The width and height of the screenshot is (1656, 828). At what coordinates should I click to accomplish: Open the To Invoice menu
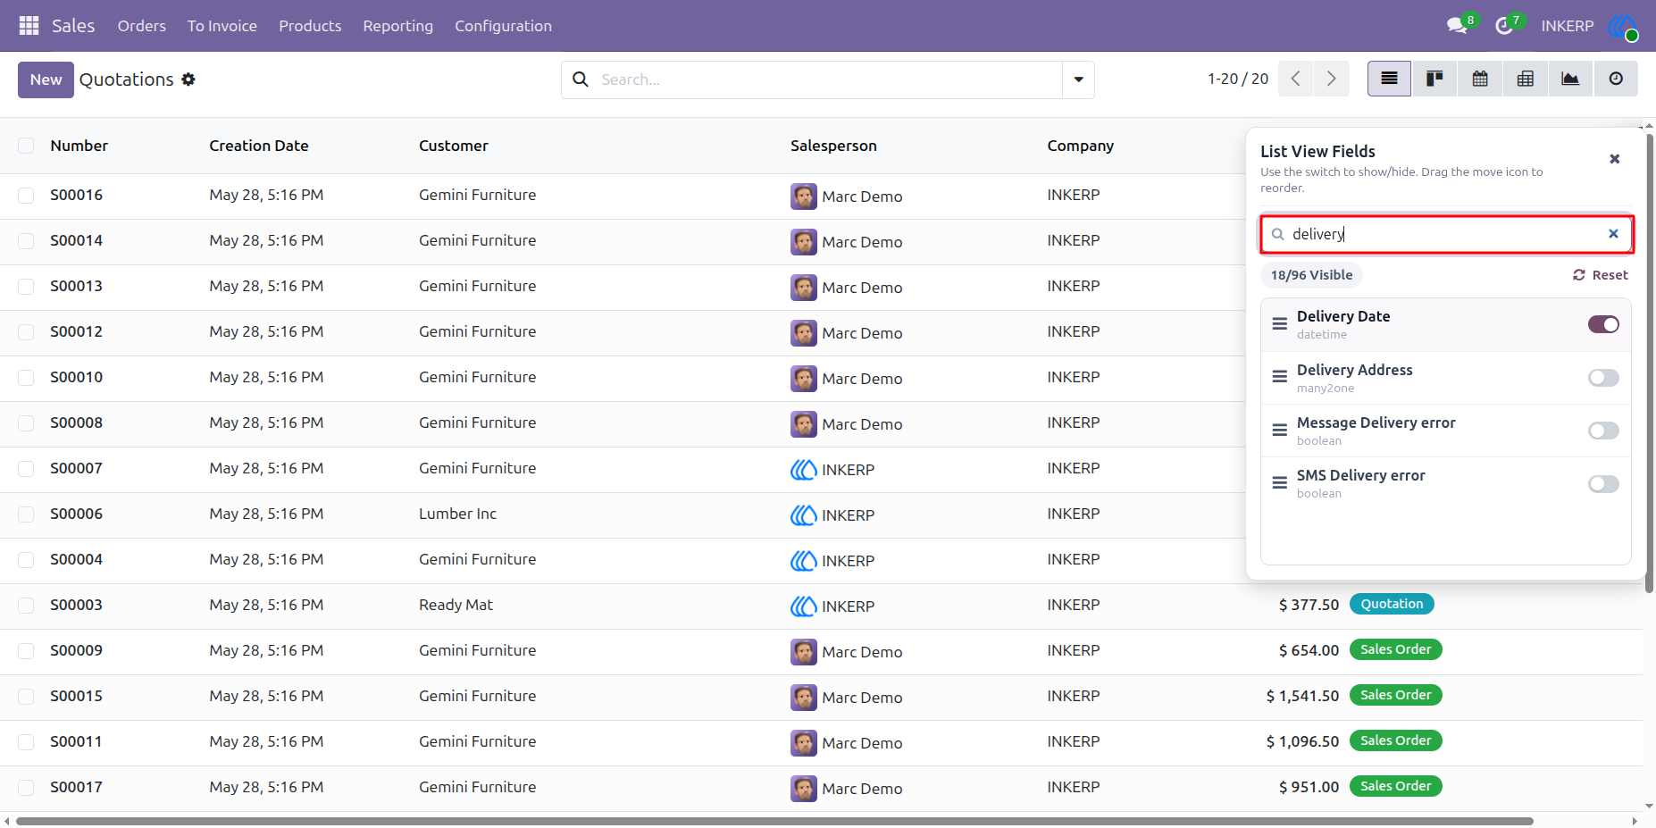(x=222, y=26)
